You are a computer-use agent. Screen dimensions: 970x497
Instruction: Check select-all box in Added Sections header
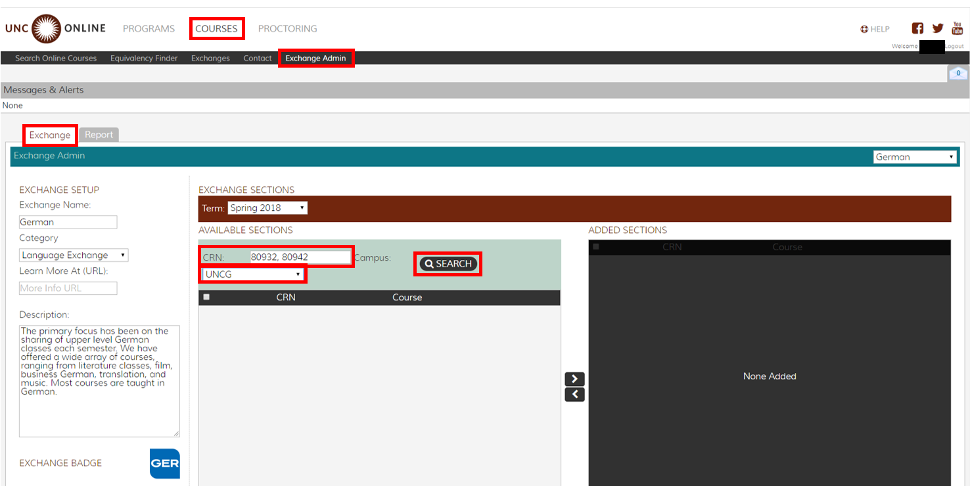click(x=596, y=247)
